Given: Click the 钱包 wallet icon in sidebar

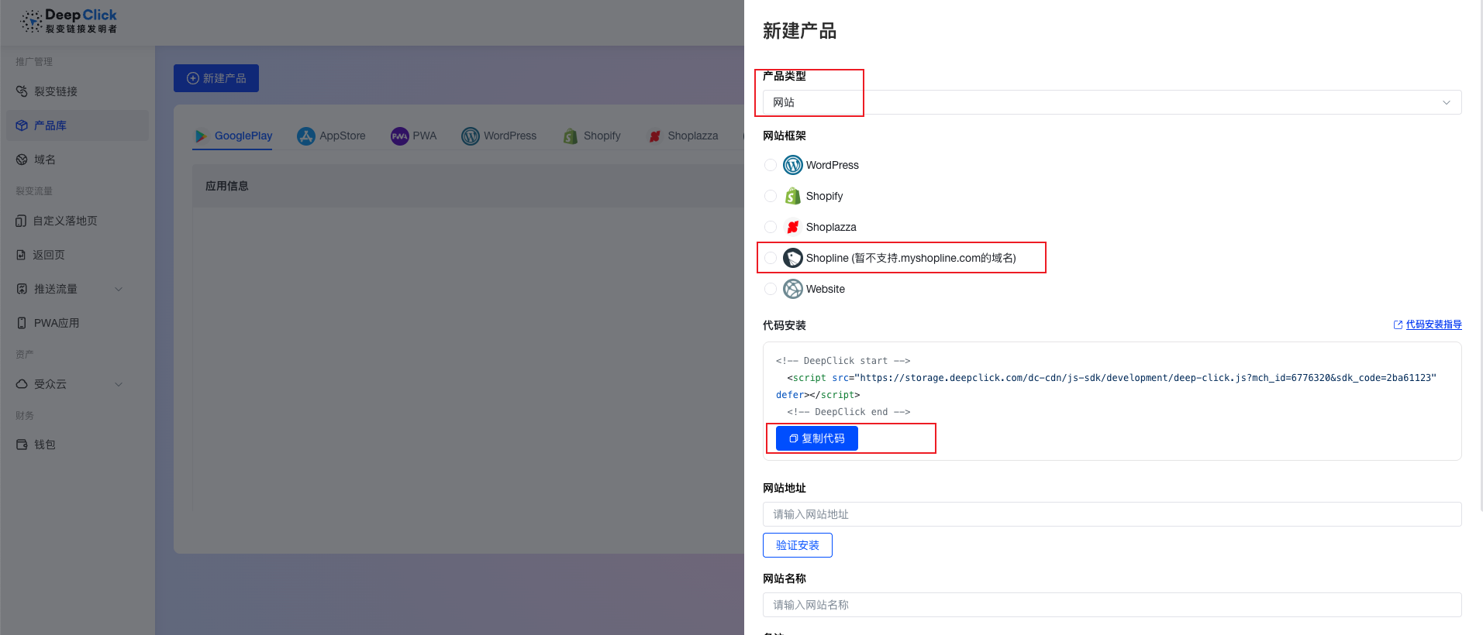Looking at the screenshot, I should [x=22, y=444].
